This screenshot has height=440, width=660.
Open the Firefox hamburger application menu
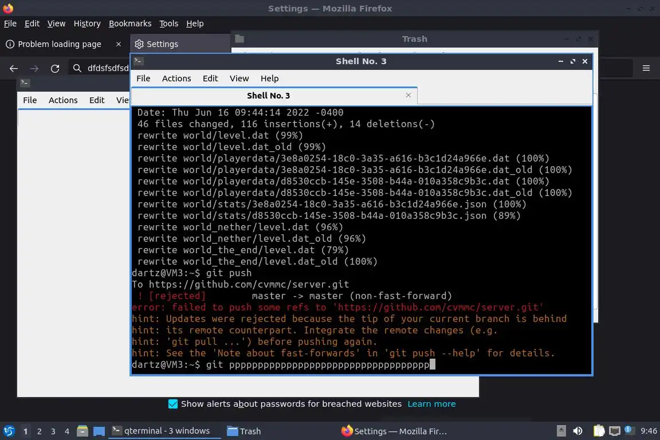646,68
